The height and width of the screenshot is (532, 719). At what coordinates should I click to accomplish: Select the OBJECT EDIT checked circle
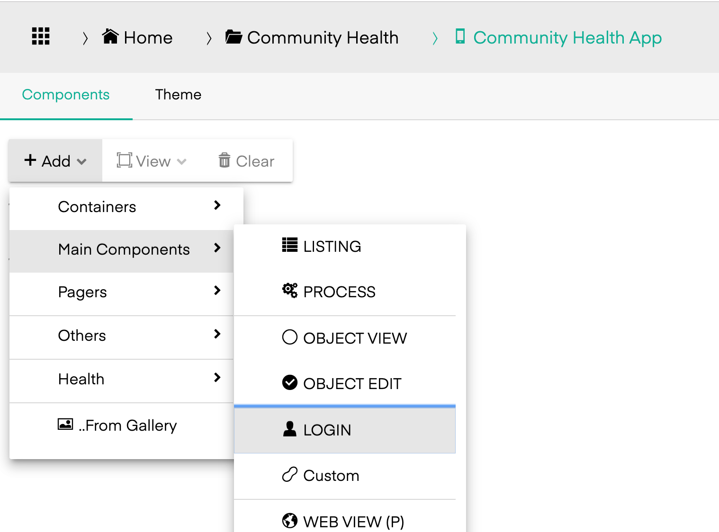[289, 382]
